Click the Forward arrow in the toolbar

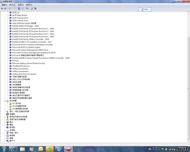(5, 9)
